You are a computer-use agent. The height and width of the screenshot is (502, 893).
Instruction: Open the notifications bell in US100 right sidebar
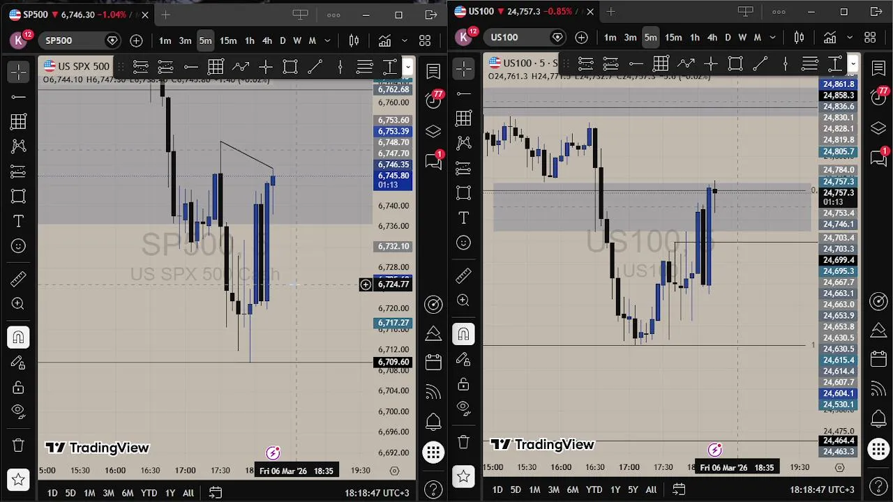click(x=878, y=418)
